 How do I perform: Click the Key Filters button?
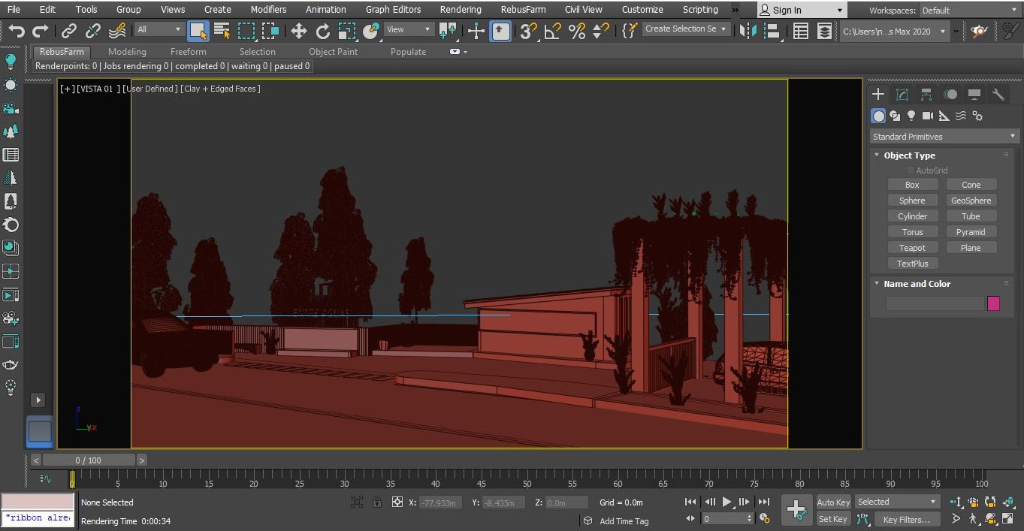point(906,519)
